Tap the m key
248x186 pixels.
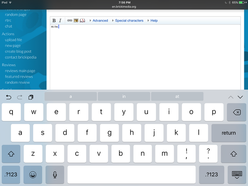pos(165,154)
